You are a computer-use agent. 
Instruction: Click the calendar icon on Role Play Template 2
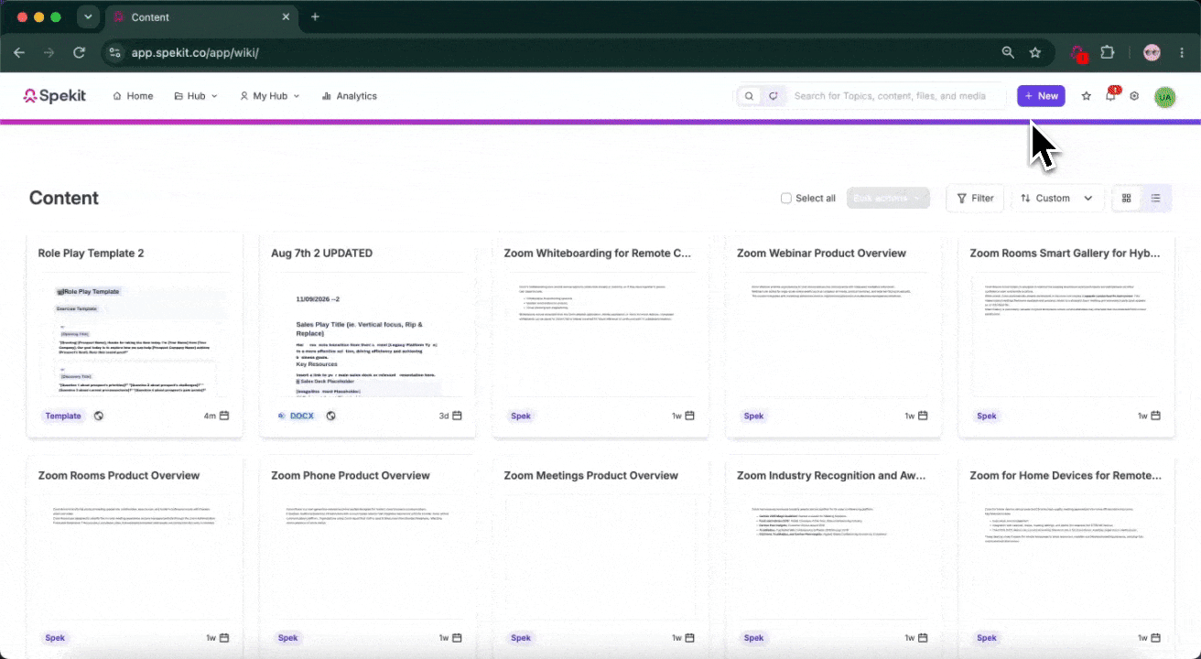click(224, 416)
